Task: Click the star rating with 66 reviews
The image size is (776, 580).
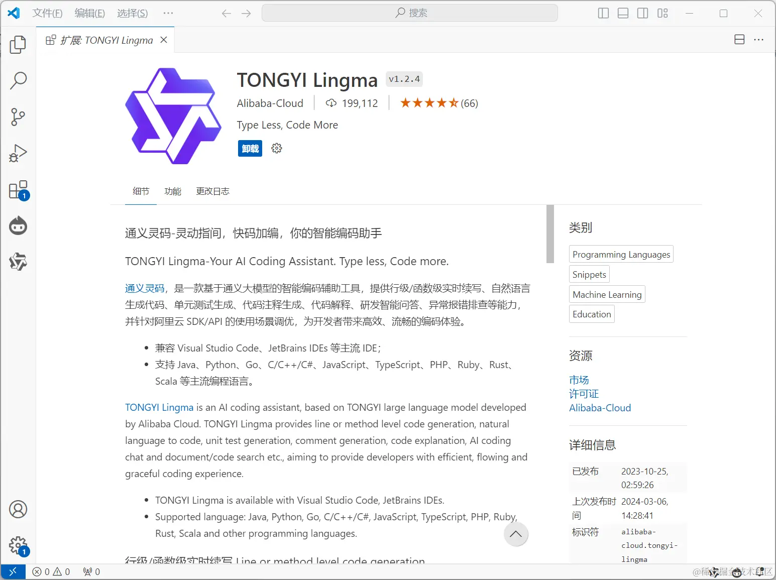Action: [439, 103]
